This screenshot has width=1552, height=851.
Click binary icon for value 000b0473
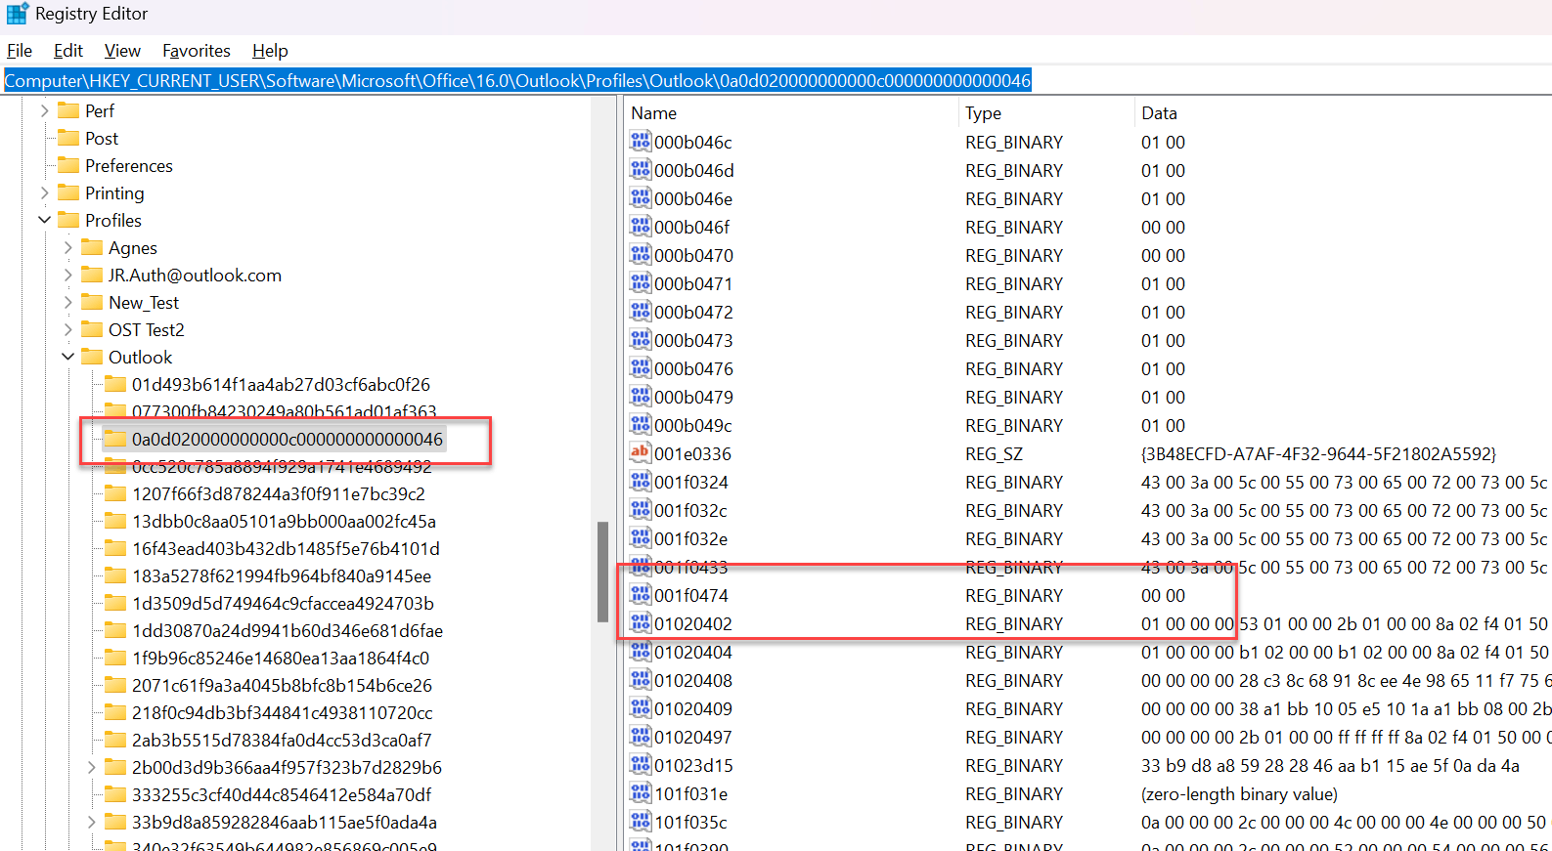(641, 340)
